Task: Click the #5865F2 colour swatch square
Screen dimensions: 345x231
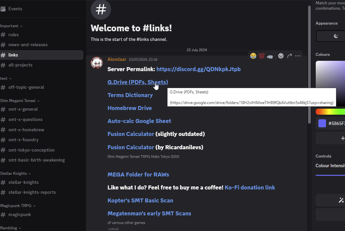Action: (322, 123)
